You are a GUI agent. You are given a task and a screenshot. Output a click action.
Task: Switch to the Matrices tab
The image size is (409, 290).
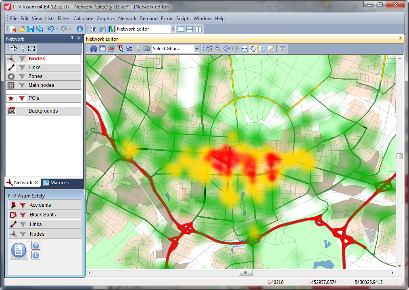pyautogui.click(x=56, y=183)
